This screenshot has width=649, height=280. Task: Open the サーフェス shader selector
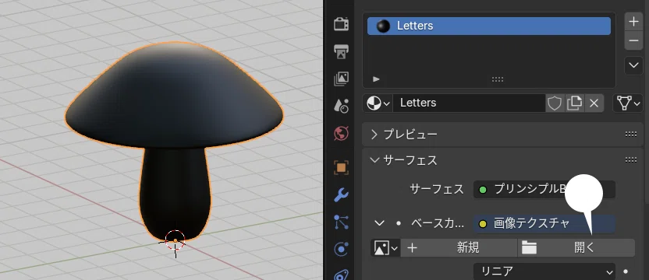coord(544,190)
